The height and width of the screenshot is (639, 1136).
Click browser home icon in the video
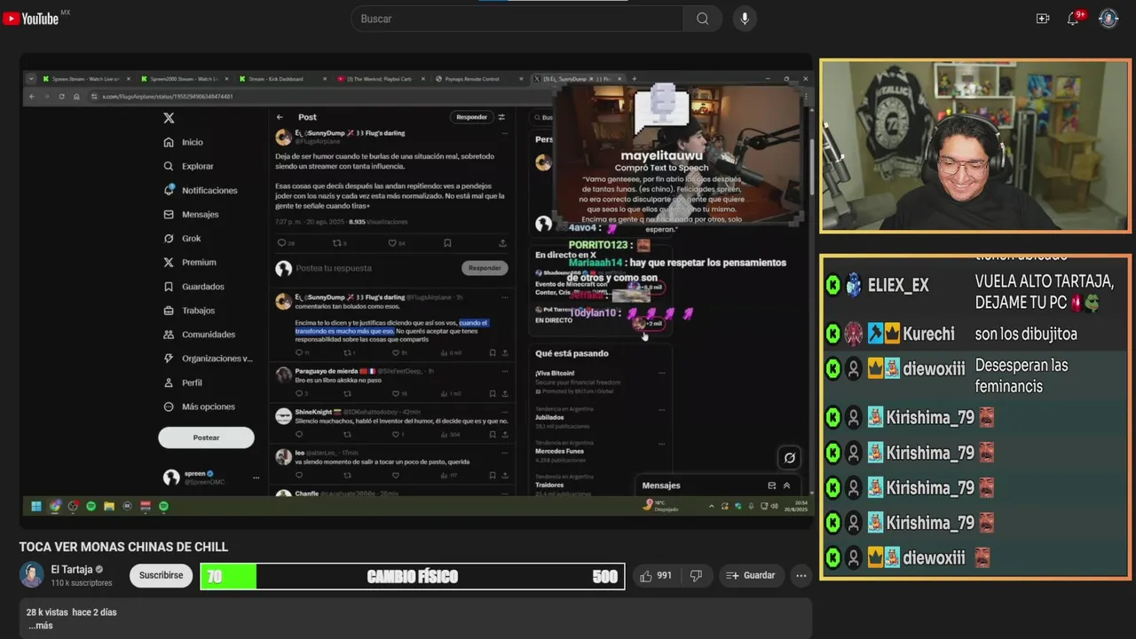point(76,96)
